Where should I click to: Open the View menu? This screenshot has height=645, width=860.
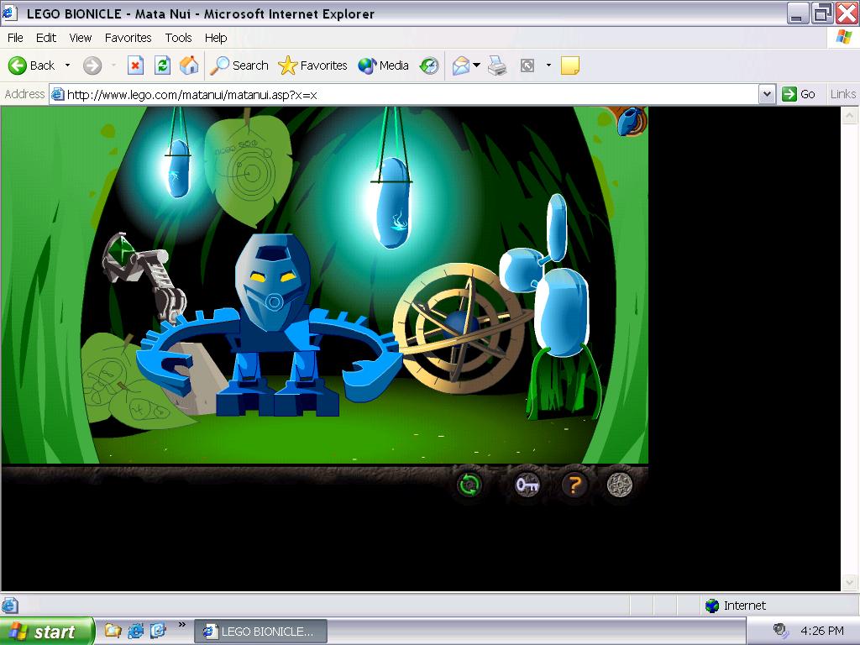[81, 38]
